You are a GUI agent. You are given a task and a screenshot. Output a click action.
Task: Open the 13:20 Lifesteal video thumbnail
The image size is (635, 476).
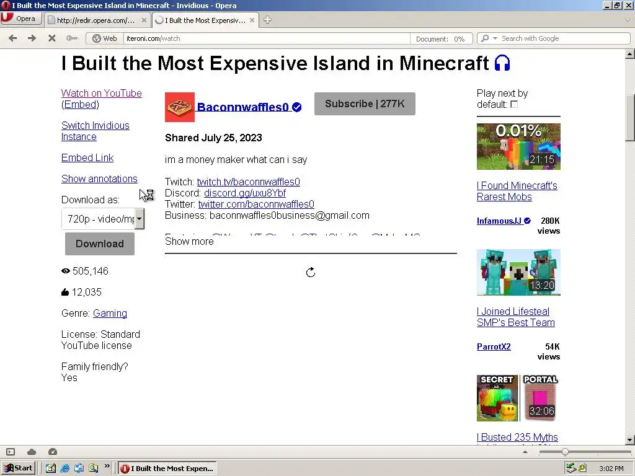tap(518, 273)
